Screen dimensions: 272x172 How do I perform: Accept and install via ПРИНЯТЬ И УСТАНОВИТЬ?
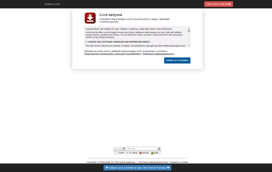tap(177, 61)
